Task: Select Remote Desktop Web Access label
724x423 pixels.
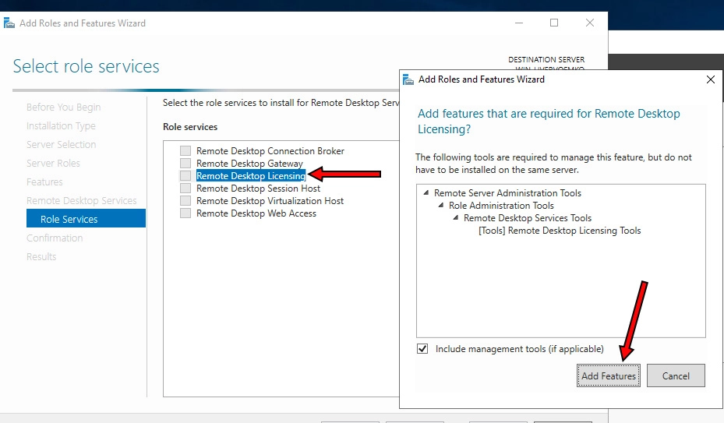Action: [256, 213]
